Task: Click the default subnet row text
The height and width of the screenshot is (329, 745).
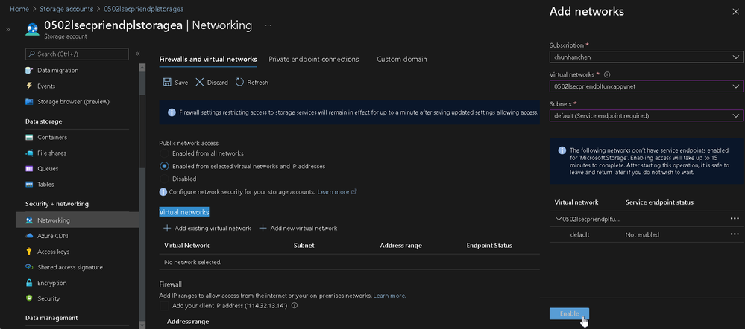Action: pyautogui.click(x=579, y=234)
